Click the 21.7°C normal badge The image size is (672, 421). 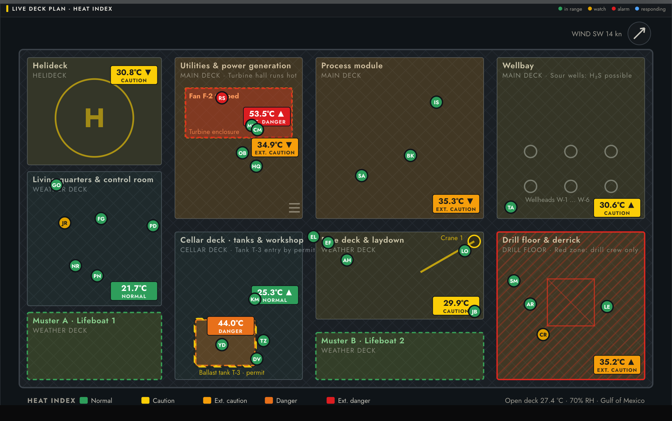click(x=134, y=291)
